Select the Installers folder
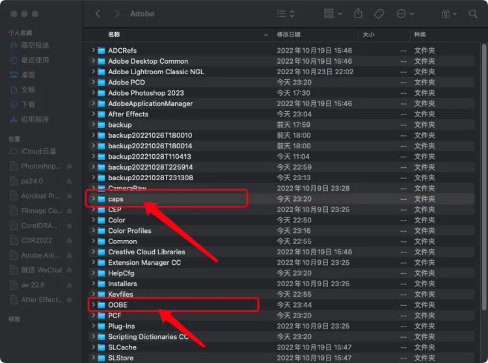The height and width of the screenshot is (363, 488). coord(122,284)
